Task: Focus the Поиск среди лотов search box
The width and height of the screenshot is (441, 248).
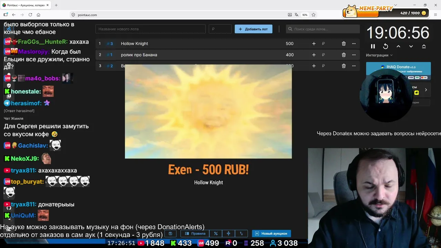Action: 323,29
